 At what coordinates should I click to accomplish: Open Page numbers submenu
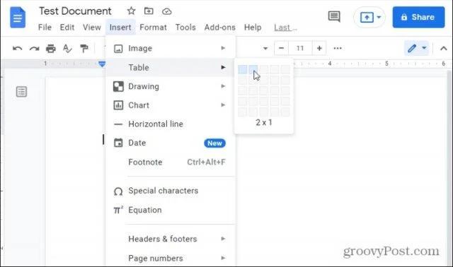(171, 258)
